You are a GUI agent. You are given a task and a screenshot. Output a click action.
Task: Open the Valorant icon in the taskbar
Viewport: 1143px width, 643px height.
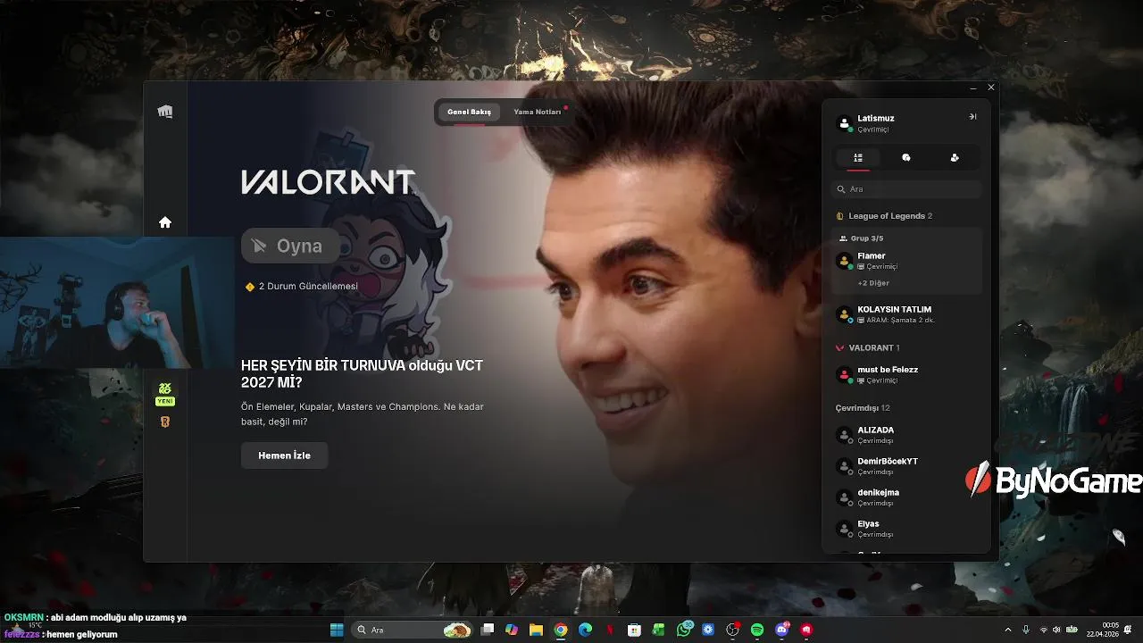pos(610,630)
